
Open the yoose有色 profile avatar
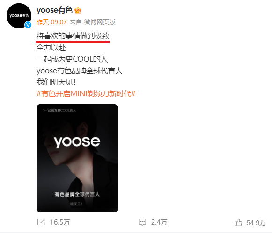point(19,16)
